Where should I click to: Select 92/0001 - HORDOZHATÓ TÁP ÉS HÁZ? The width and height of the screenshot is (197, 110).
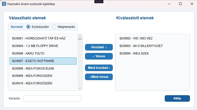coord(43,38)
